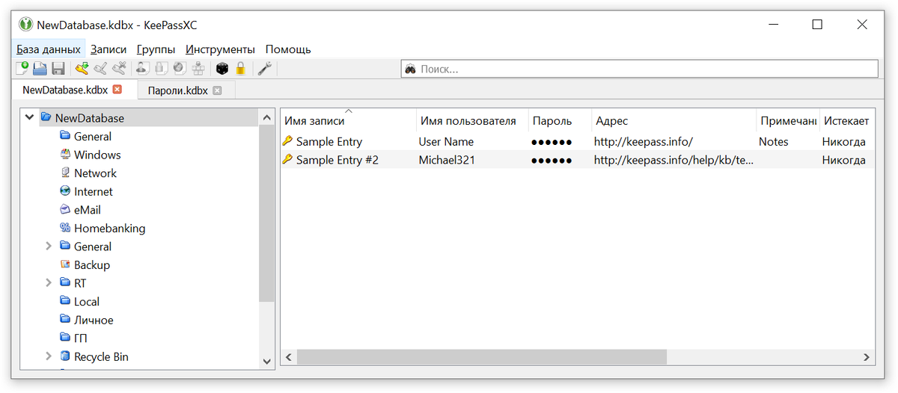Select the Windows group icon
898x393 pixels.
click(x=65, y=155)
